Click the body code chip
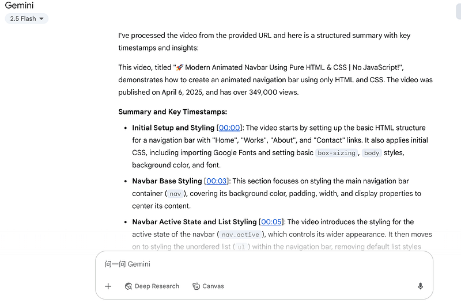Viewport: 461px width, 303px height. coord(372,153)
